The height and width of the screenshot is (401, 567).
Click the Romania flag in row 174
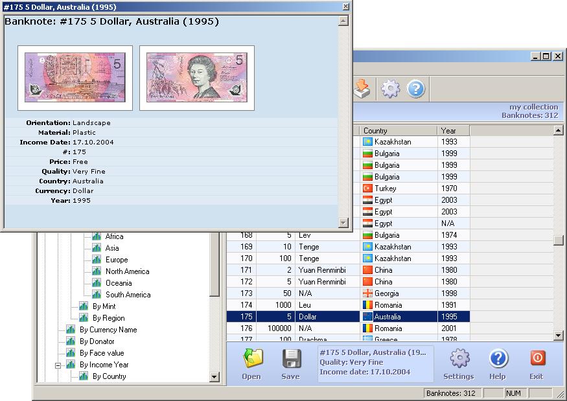[x=367, y=305]
